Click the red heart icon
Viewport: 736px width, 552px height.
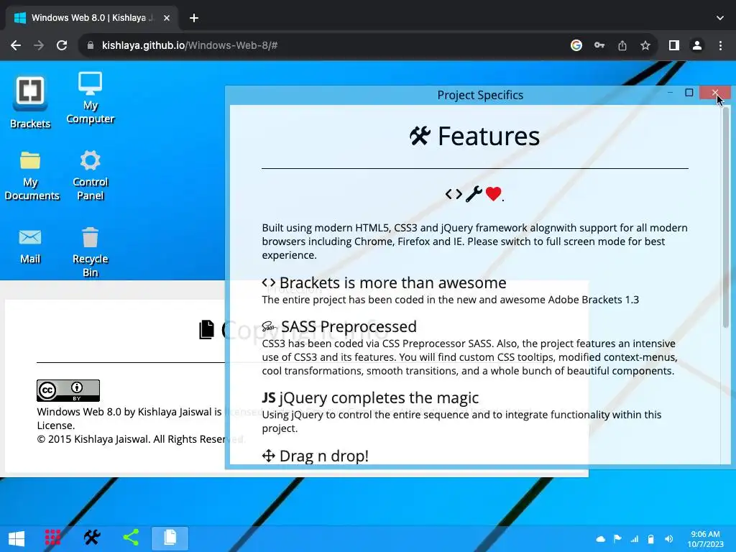point(493,193)
